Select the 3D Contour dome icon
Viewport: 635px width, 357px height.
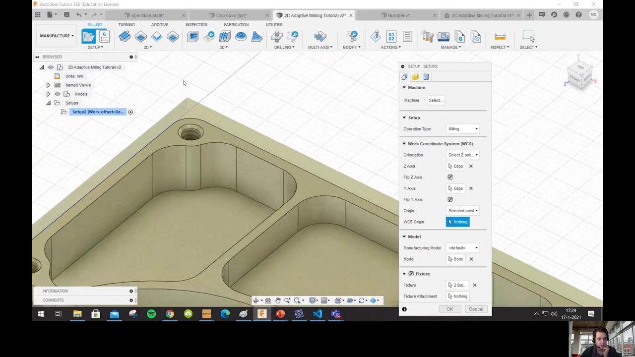241,36
